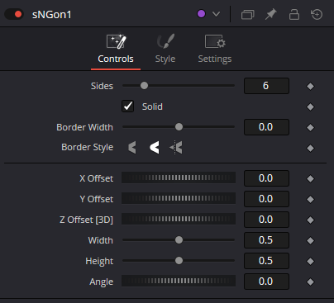This screenshot has width=334, height=303.
Task: Toggle the Solid checkbox
Action: point(127,107)
